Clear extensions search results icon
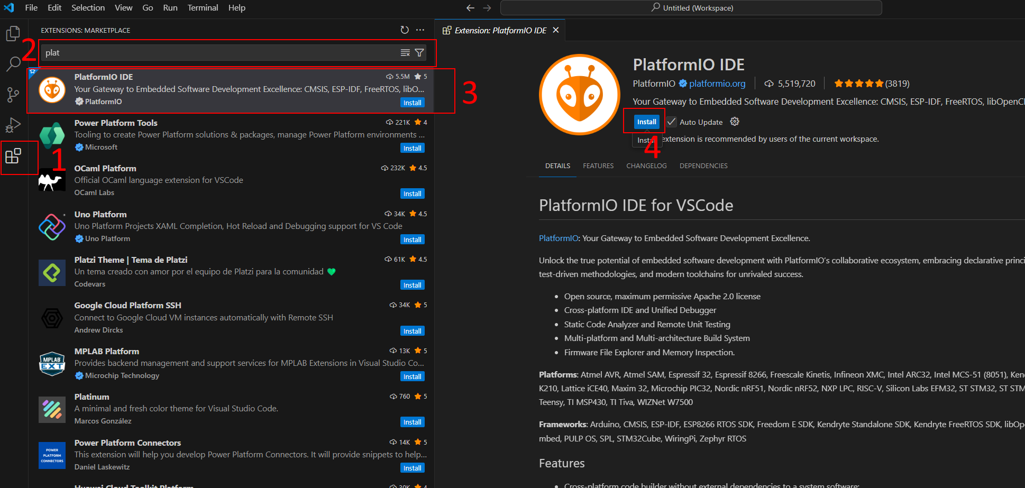 (405, 52)
